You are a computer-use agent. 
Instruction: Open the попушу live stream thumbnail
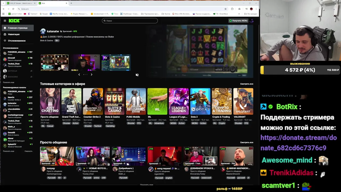[57, 156]
